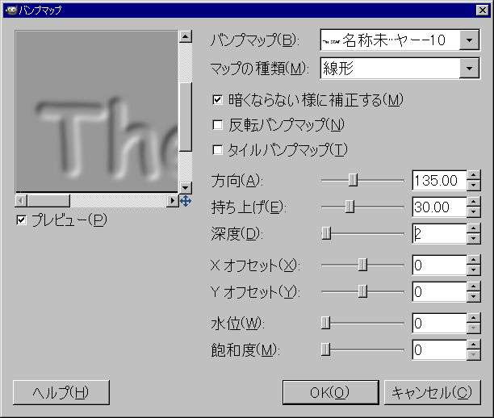Click the preview vertical scrollbar up arrow

pos(186,36)
